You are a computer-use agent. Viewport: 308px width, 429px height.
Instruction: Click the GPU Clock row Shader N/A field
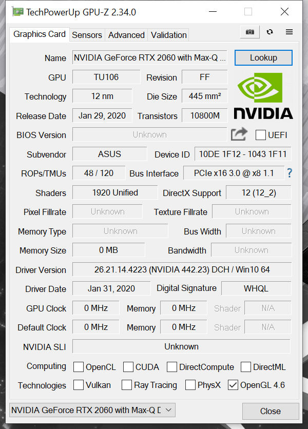click(x=268, y=308)
